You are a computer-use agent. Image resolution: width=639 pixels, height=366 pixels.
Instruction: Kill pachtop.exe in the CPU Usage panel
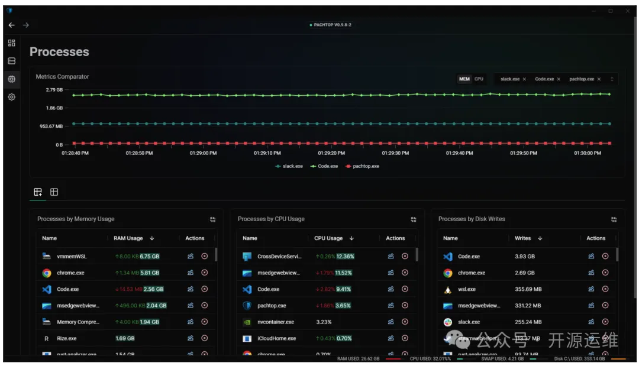(x=405, y=306)
